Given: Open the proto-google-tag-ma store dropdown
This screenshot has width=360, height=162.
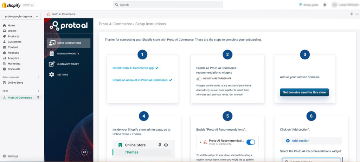Looking at the screenshot, I should click(21, 17).
